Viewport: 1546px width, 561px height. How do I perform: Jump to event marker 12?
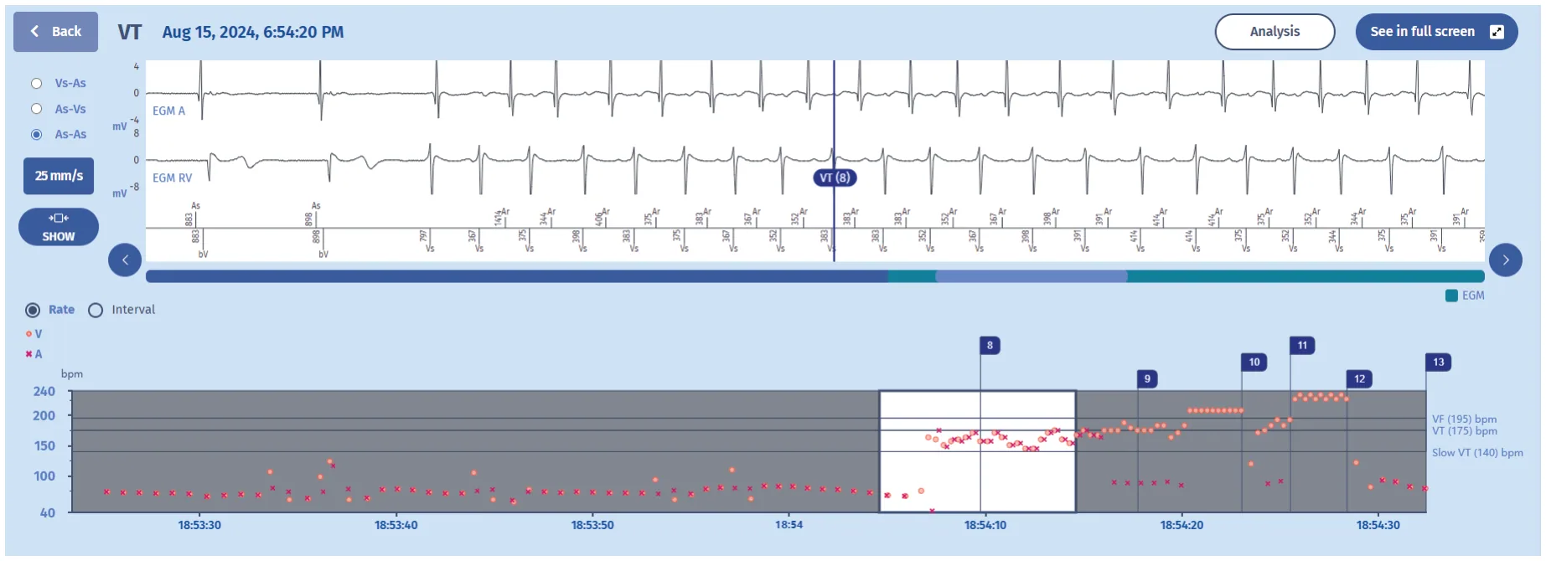tap(1359, 378)
